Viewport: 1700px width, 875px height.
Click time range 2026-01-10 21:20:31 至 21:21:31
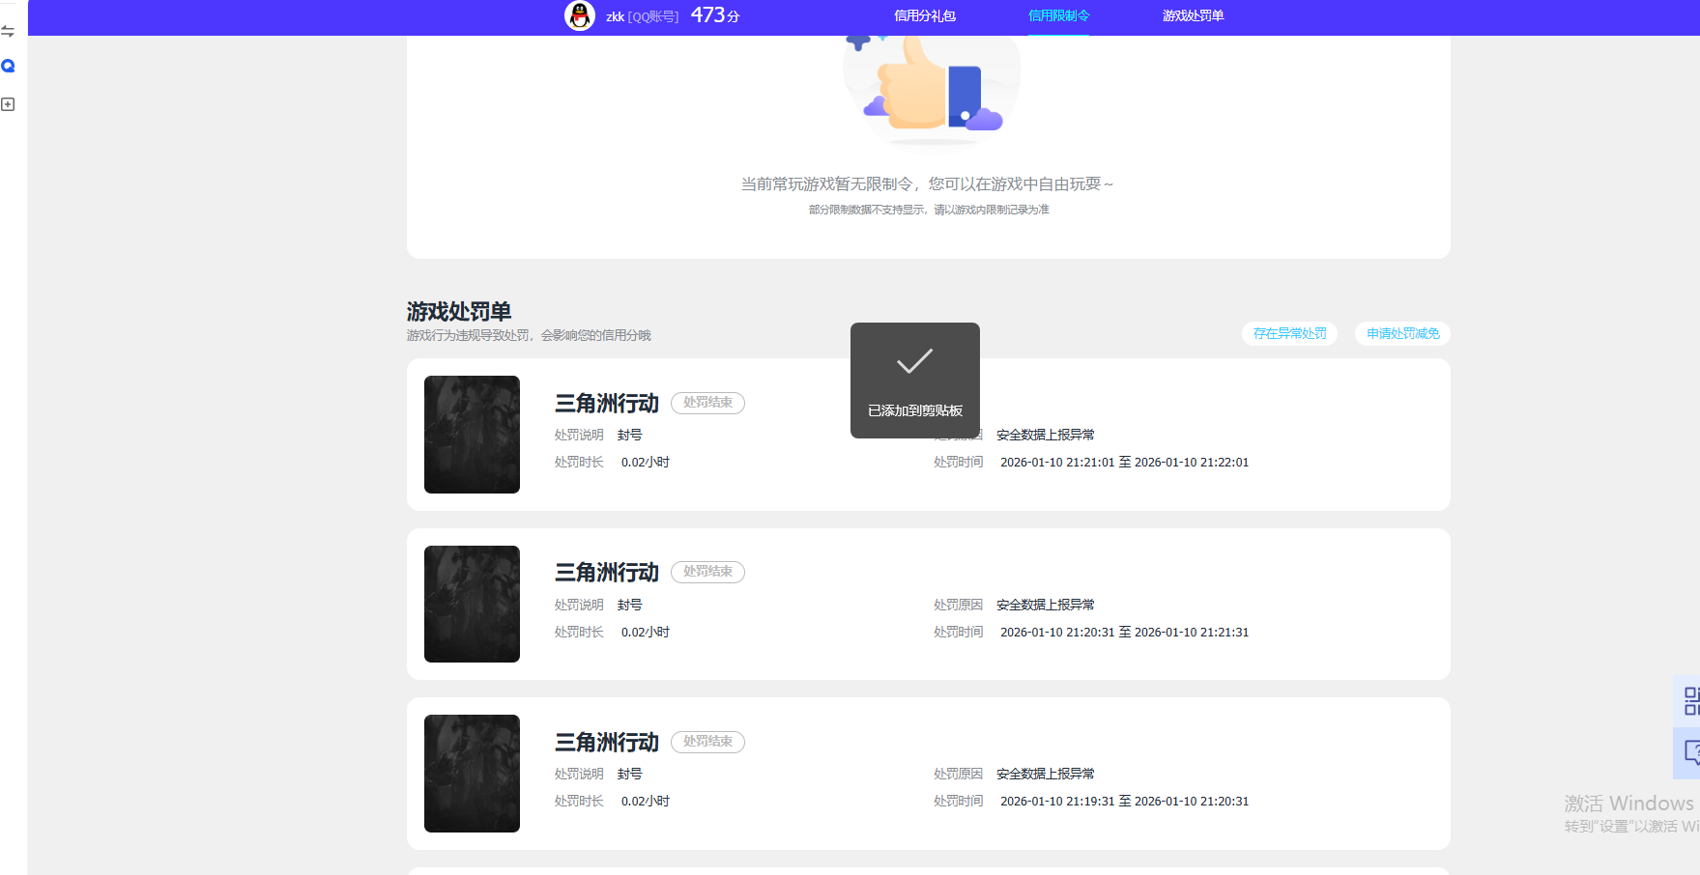pyautogui.click(x=1124, y=633)
